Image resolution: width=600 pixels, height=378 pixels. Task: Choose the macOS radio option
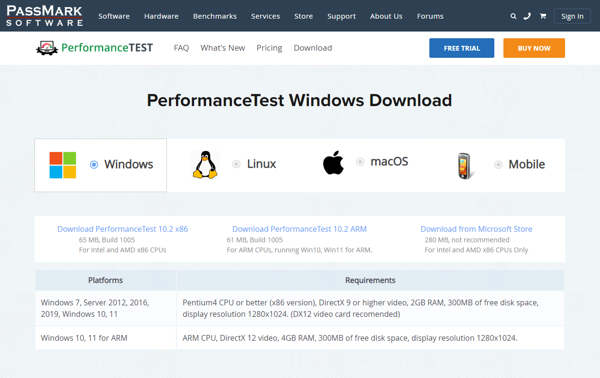pos(360,162)
